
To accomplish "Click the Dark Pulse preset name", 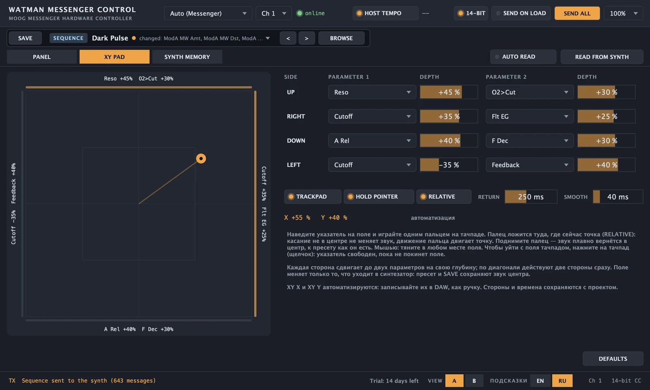I will click(110, 38).
